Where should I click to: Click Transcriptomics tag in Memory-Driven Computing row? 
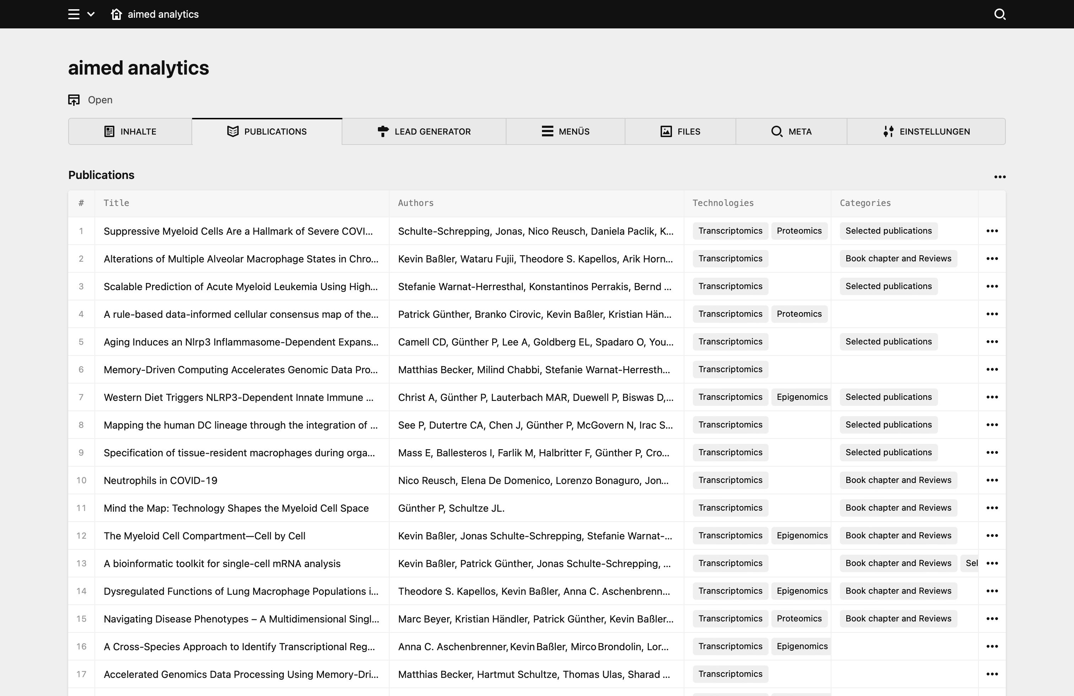point(730,369)
